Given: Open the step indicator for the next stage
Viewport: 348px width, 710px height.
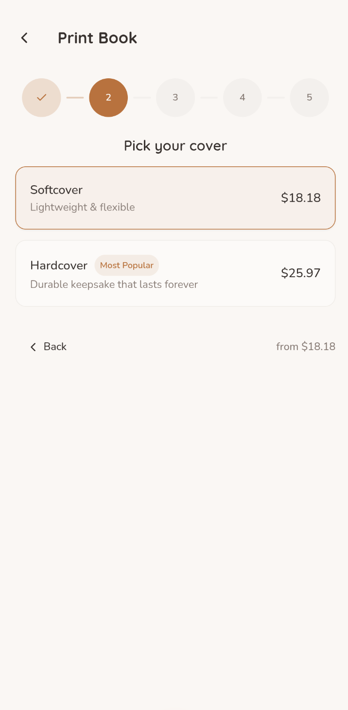Looking at the screenshot, I should (175, 97).
